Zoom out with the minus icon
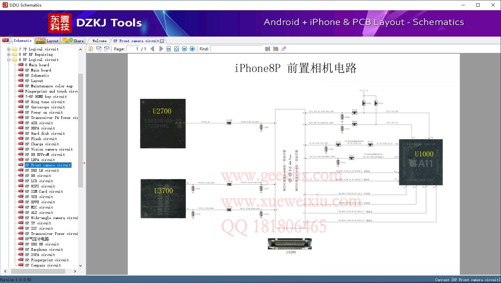The height and width of the screenshot is (283, 501). 184,49
